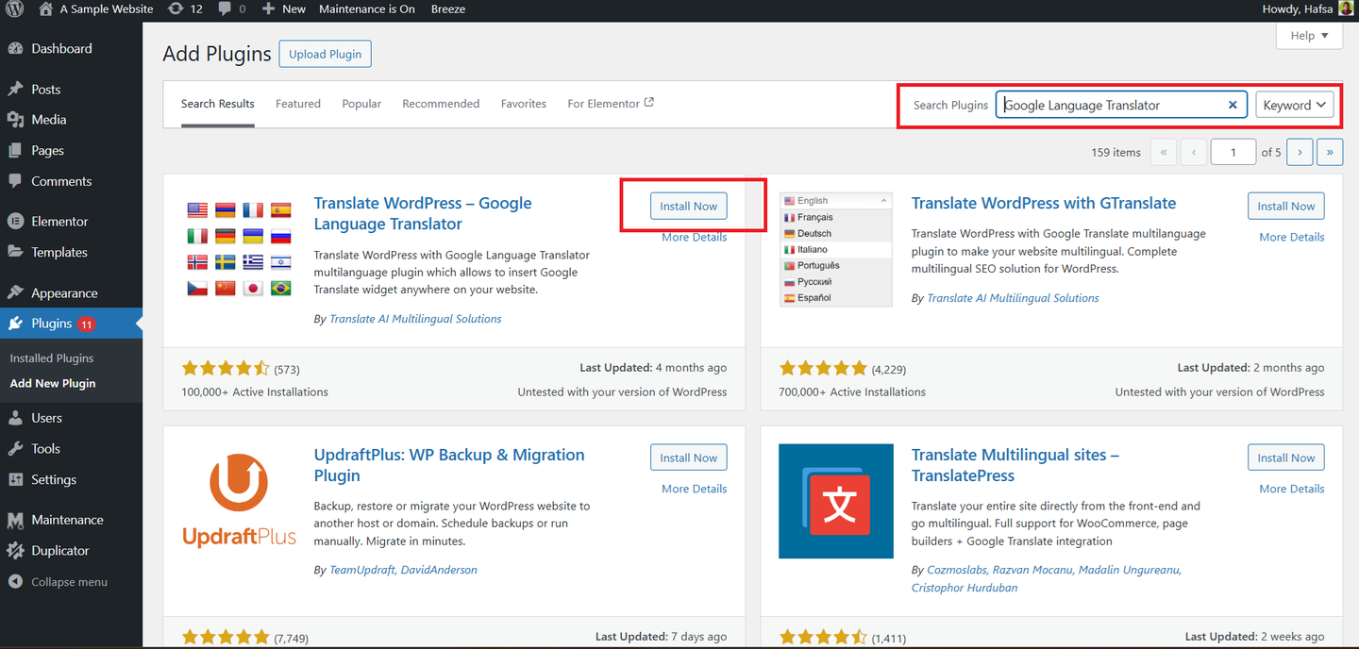Open updates via the circular arrows icon
This screenshot has width=1359, height=649.
pos(175,9)
